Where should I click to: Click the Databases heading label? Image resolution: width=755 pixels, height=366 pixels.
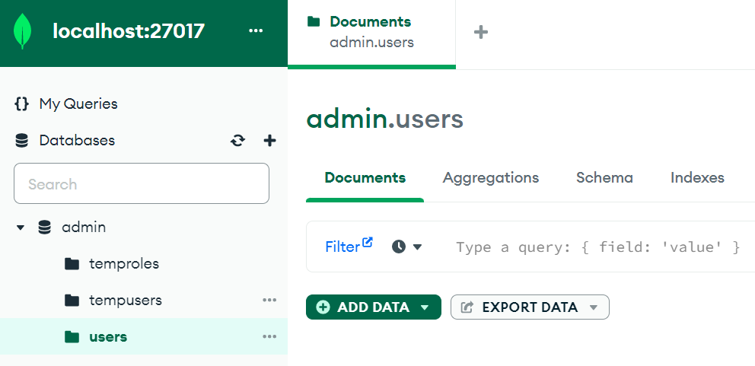point(77,141)
